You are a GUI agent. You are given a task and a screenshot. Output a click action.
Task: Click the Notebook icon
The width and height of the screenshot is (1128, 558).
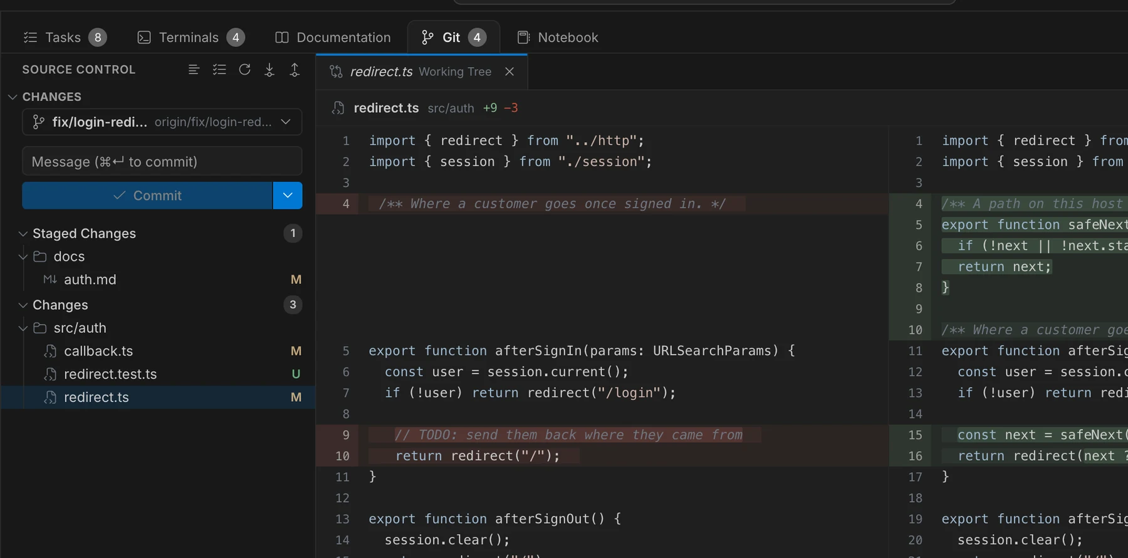523,38
